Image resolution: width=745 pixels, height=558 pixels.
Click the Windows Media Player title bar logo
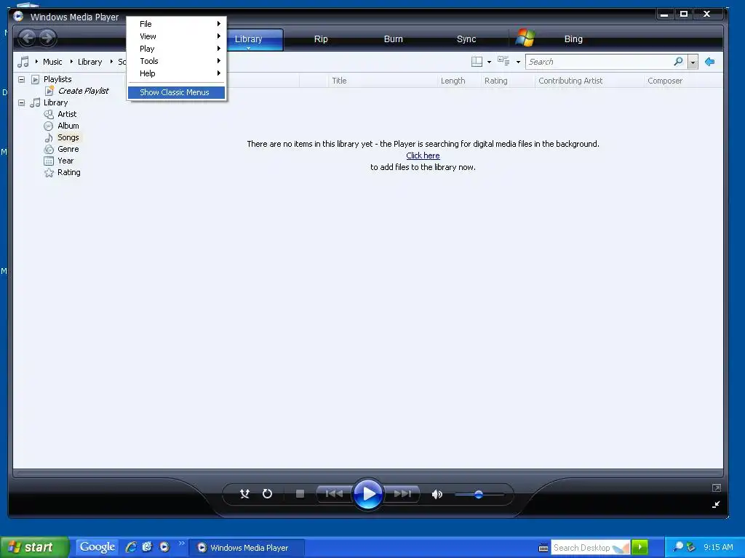[x=18, y=17]
